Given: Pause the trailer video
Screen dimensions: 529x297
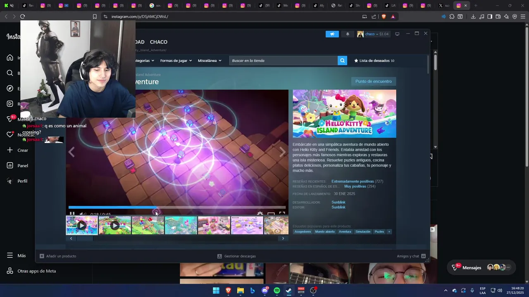Looking at the screenshot, I should (x=72, y=214).
